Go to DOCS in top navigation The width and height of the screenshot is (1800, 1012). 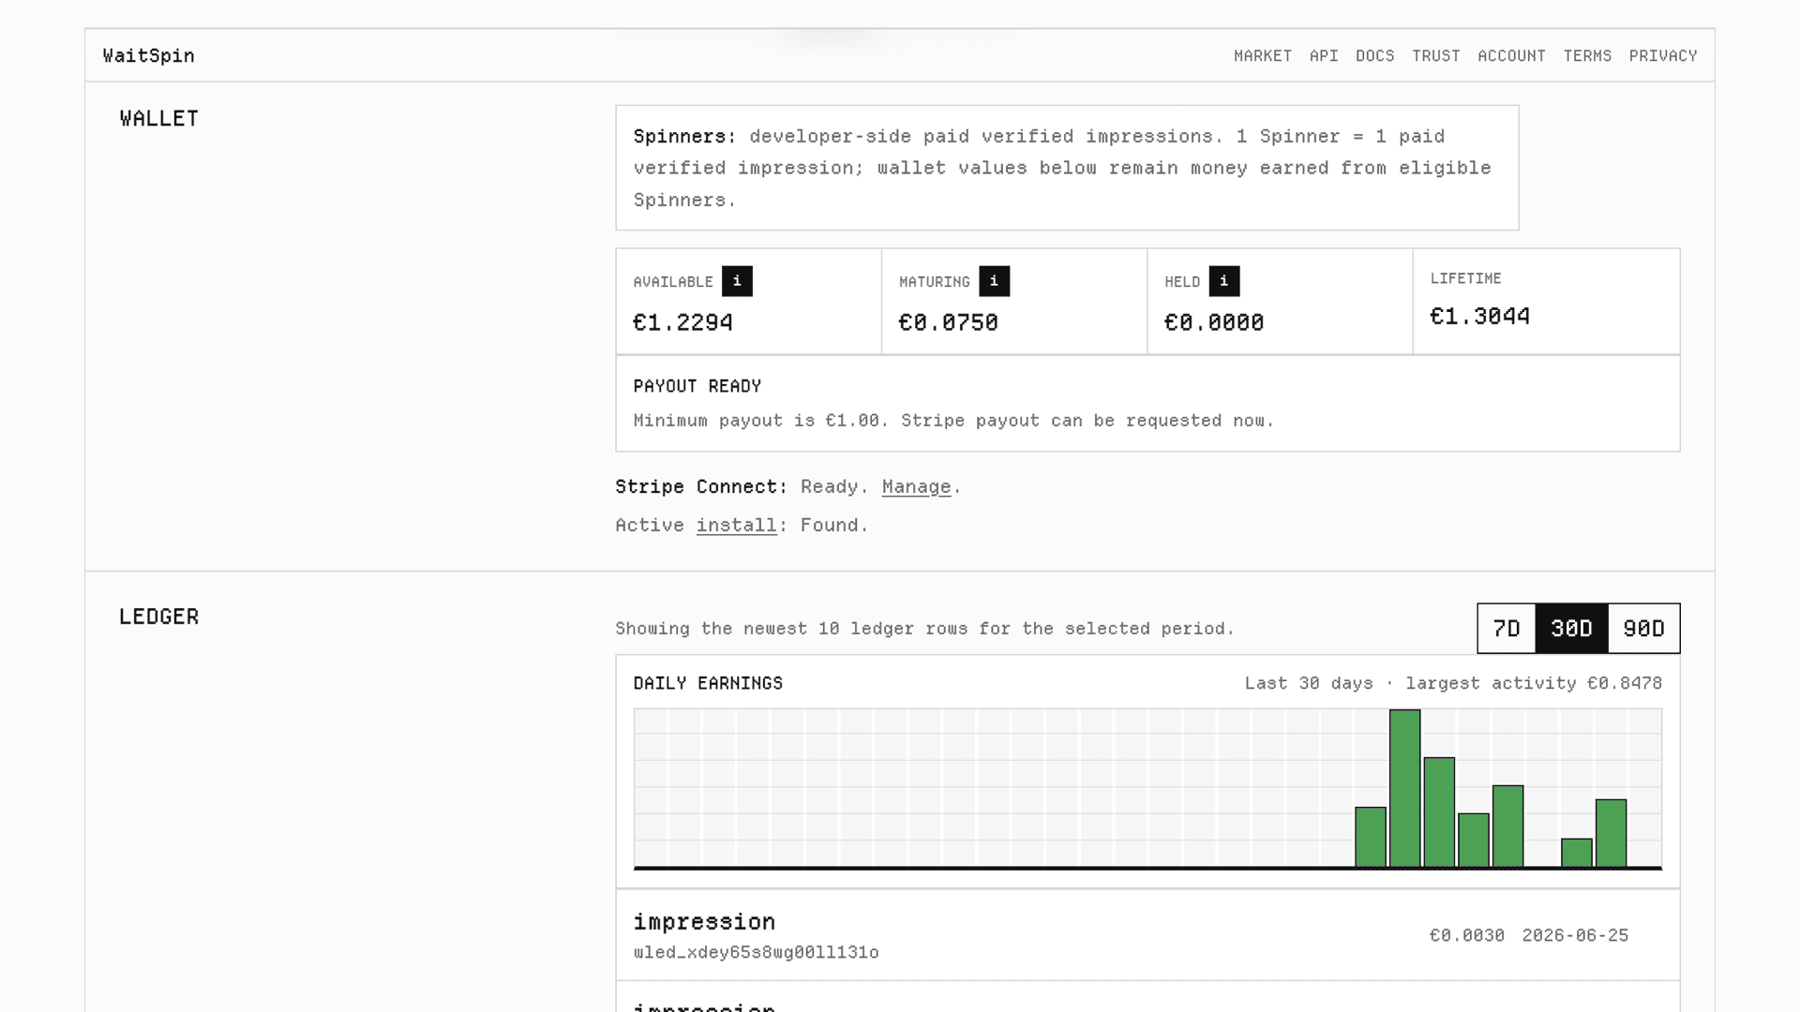1374,56
